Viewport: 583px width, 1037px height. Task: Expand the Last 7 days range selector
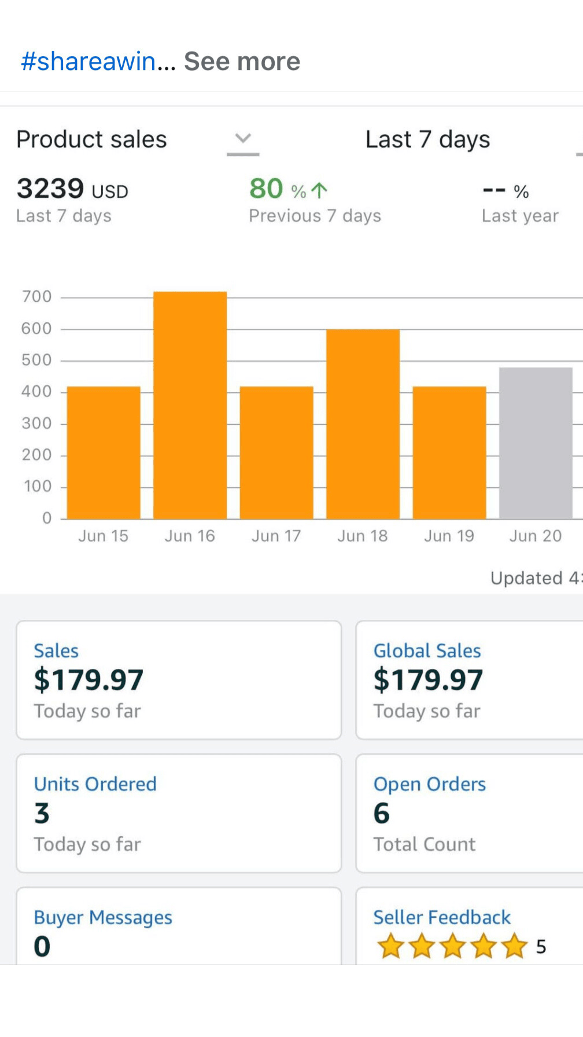click(x=427, y=139)
